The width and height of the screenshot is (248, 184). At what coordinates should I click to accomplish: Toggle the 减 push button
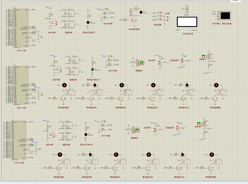[159, 19]
